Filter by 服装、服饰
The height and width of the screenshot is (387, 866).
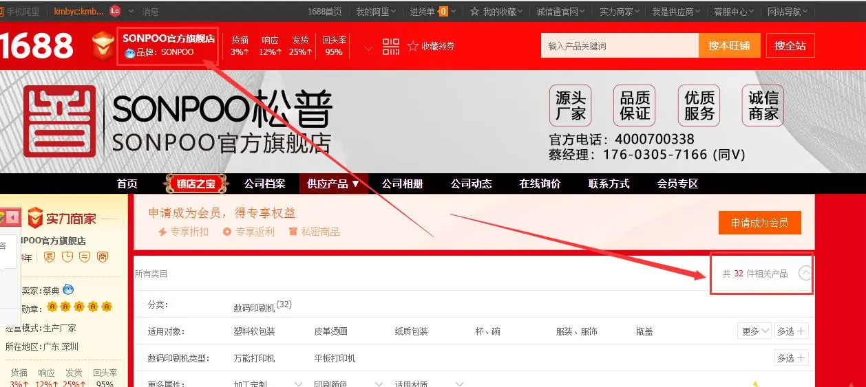click(576, 331)
